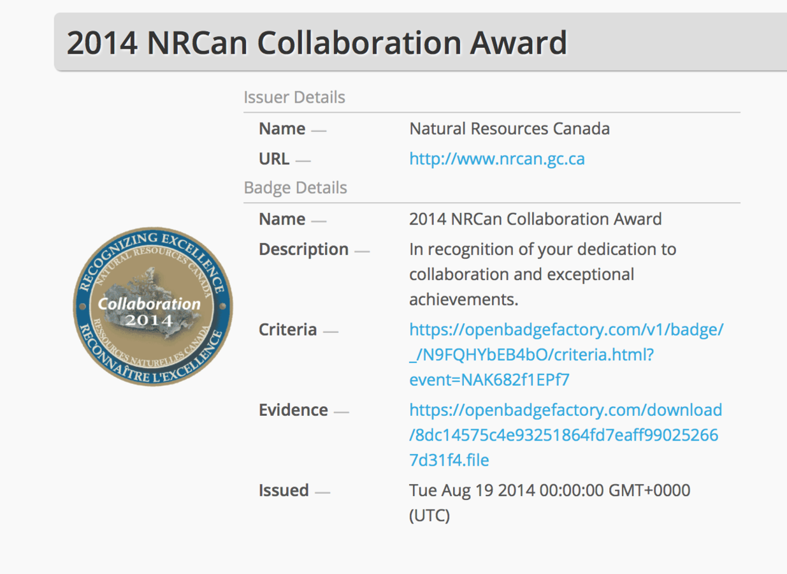The width and height of the screenshot is (787, 574).
Task: Click the Badge Details section heading
Action: point(296,188)
